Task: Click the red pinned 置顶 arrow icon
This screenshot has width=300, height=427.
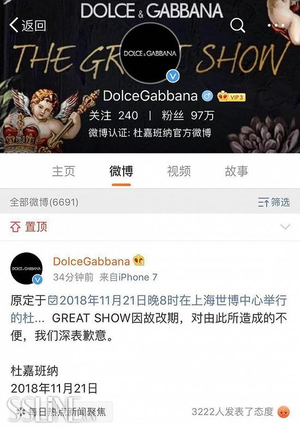Action: tap(15, 226)
